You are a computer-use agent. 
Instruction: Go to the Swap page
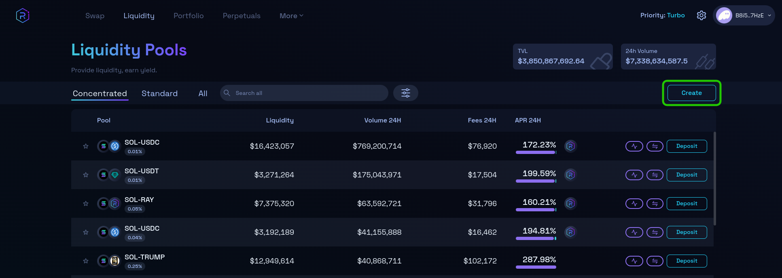pos(95,16)
